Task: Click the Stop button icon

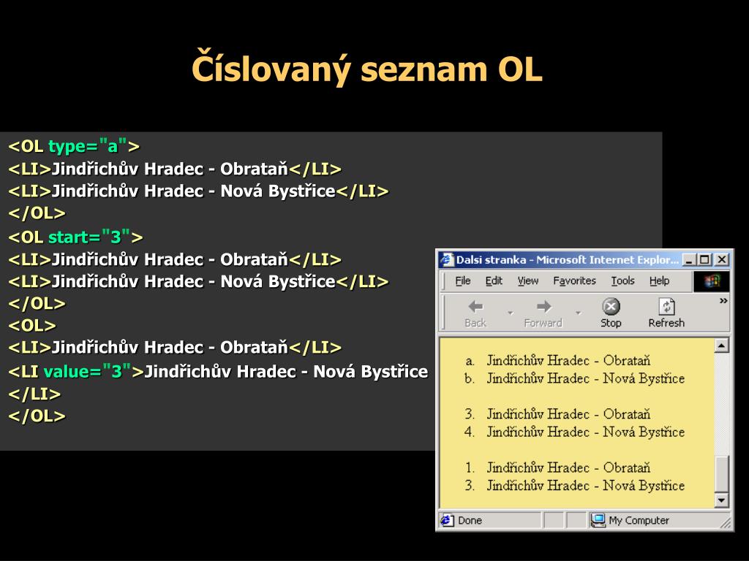Action: 611,306
